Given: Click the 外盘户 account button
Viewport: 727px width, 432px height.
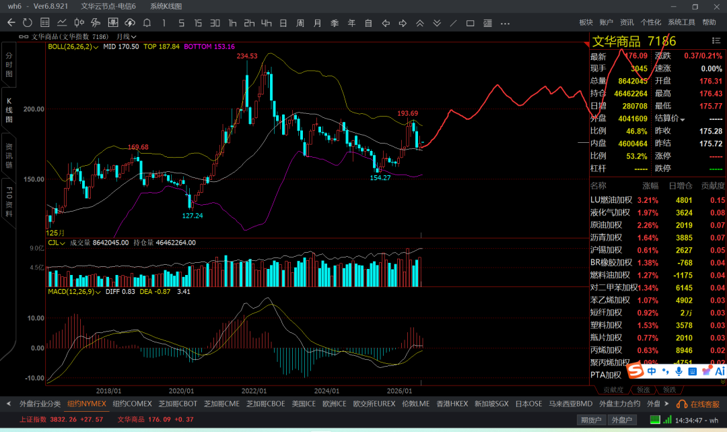Looking at the screenshot, I should pos(622,420).
